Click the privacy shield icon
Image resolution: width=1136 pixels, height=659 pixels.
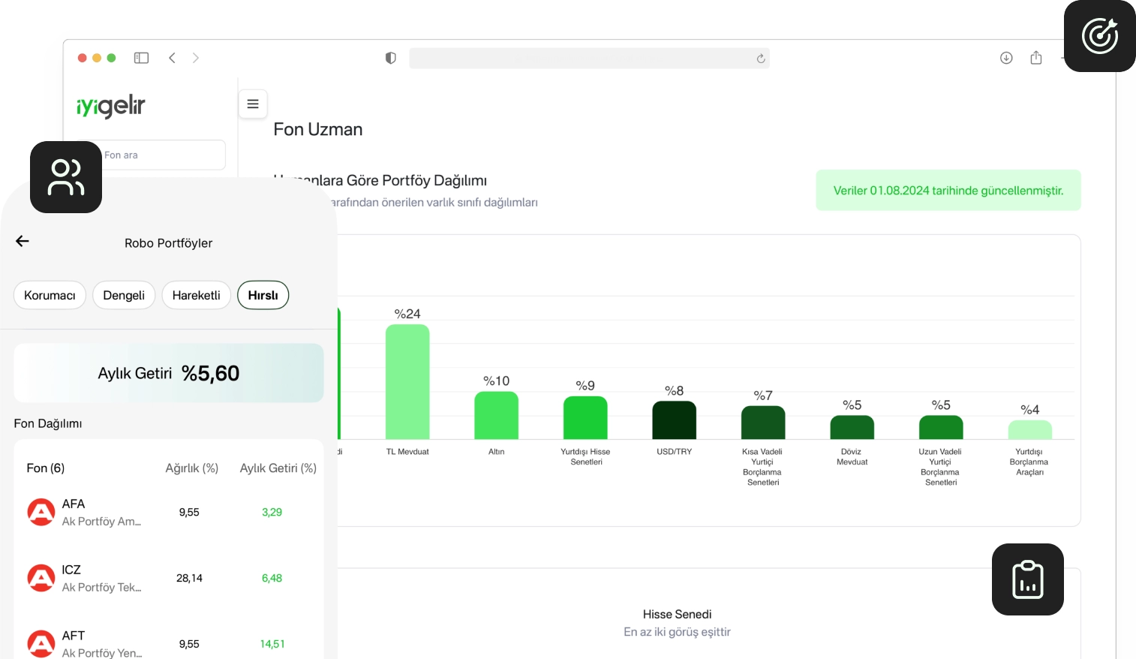coord(390,58)
